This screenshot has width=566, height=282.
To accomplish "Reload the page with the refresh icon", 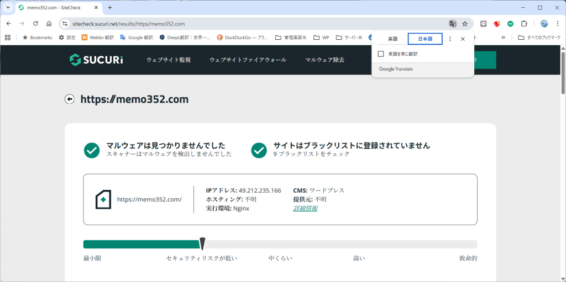I will coord(35,24).
